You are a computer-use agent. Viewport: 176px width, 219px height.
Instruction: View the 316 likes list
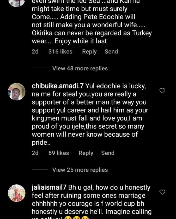point(60,52)
